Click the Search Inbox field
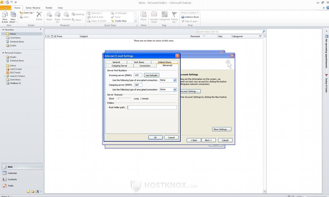The image size is (329, 197). pyautogui.click(x=230, y=32)
